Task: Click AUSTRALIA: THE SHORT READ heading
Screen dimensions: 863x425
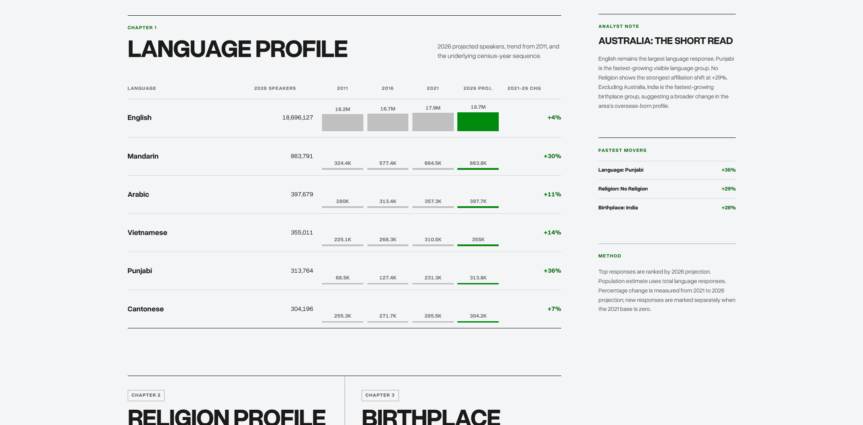Action: pyautogui.click(x=666, y=41)
